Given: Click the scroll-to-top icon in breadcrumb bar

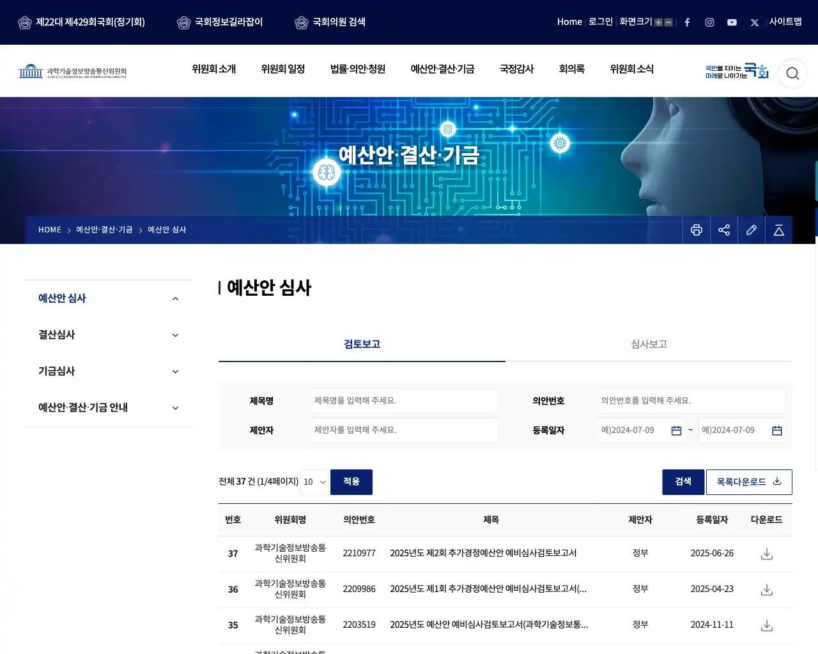Looking at the screenshot, I should click(x=779, y=230).
